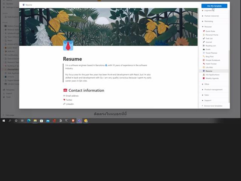Open File Explorer from taskbar
241x181 pixels.
[x=35, y=121]
